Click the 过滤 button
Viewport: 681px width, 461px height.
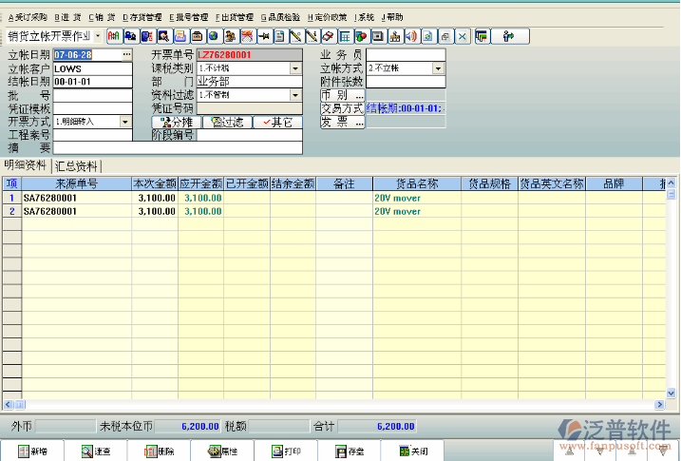(x=228, y=122)
